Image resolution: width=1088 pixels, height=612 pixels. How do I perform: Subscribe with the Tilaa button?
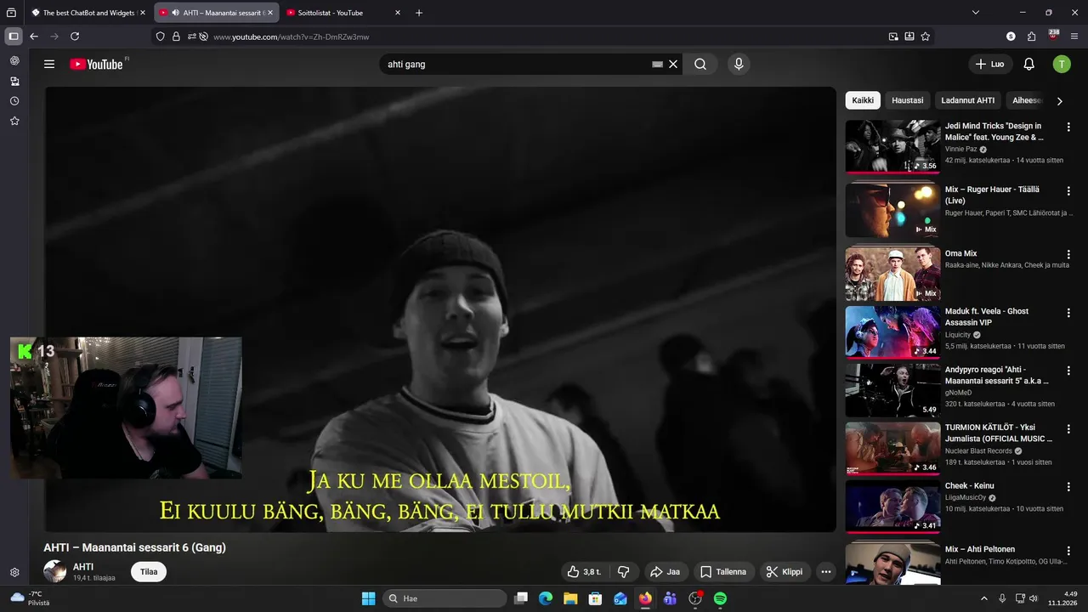click(149, 571)
